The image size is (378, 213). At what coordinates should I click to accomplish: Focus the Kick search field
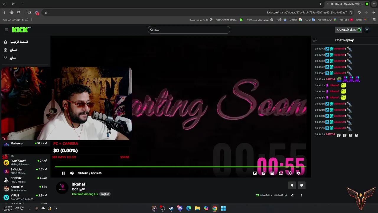(x=189, y=30)
